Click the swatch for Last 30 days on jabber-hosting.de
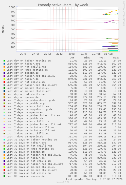The height and width of the screenshot is (185, 126). [4, 140]
